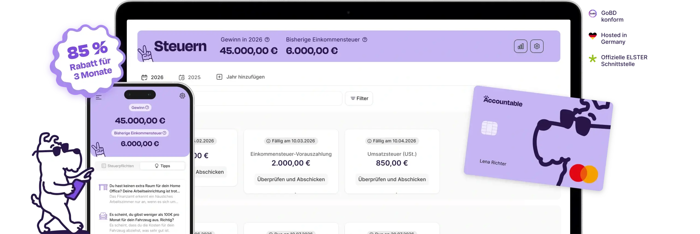
Task: Click the 85 % Rabatt badge
Action: pos(89,60)
